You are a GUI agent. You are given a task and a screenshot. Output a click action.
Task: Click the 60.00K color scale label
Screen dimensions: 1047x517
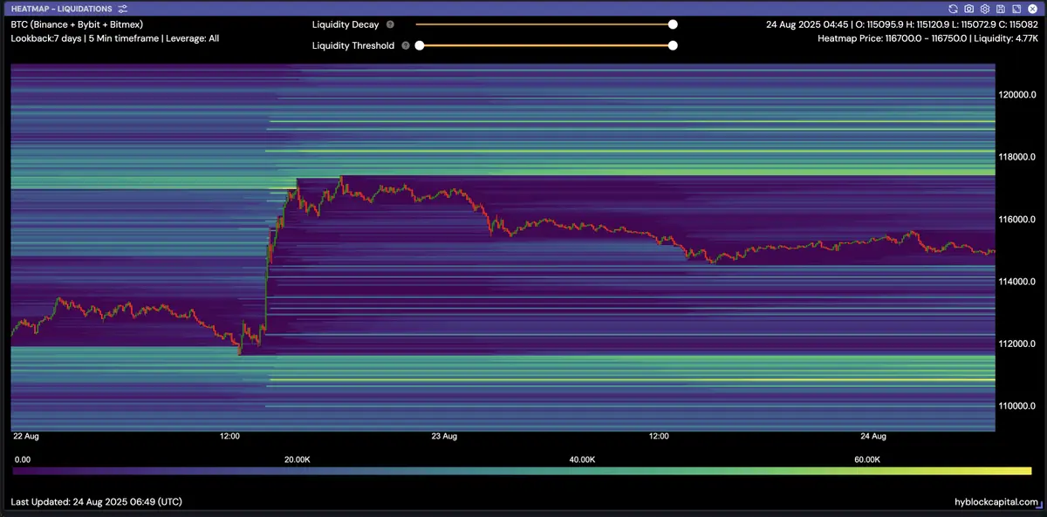866,459
